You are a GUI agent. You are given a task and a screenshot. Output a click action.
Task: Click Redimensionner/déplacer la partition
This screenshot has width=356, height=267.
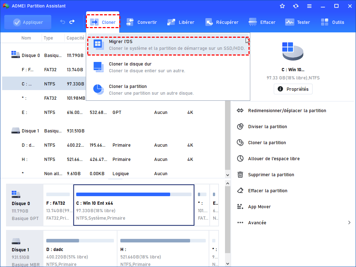point(287,111)
